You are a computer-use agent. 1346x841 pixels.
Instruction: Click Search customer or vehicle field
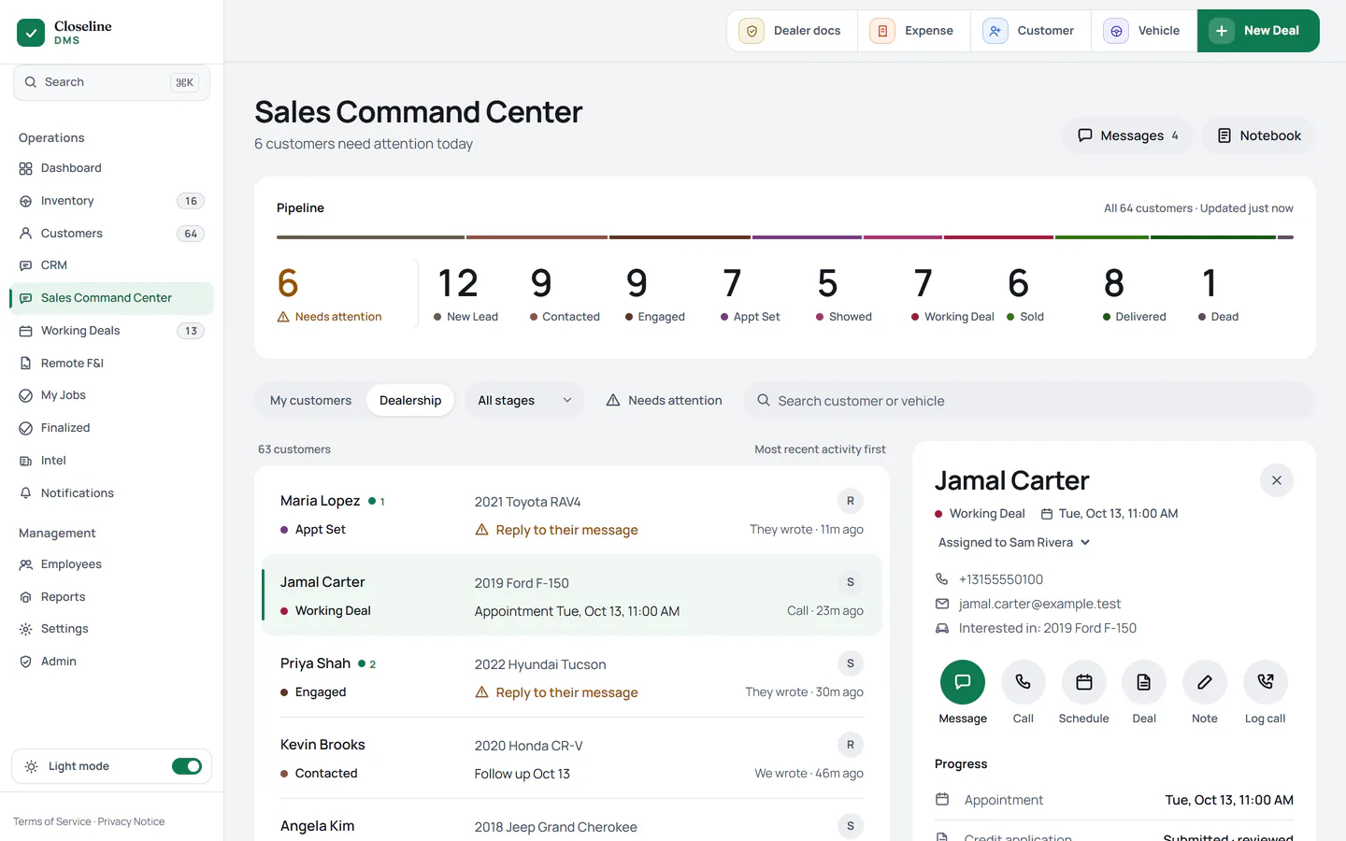tap(1029, 400)
